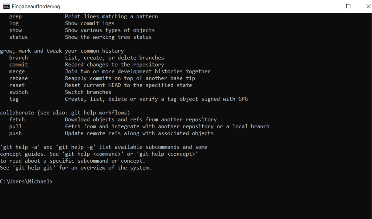The width and height of the screenshot is (372, 219).
Task: Click the 'branch' command name
Action: (x=19, y=58)
